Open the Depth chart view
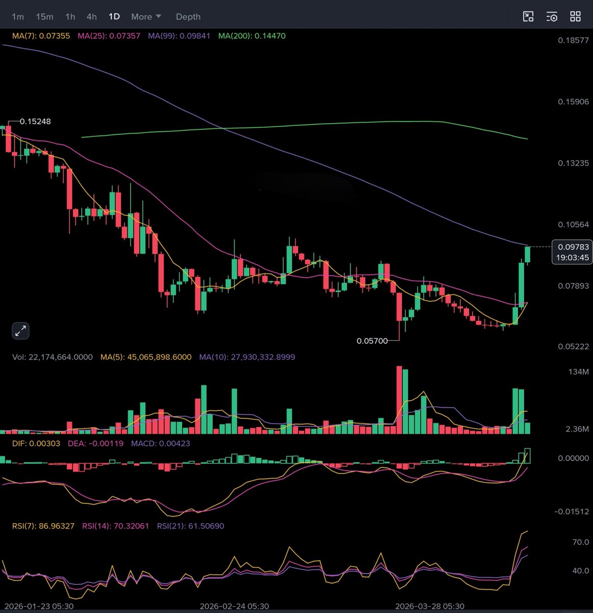 (x=188, y=16)
